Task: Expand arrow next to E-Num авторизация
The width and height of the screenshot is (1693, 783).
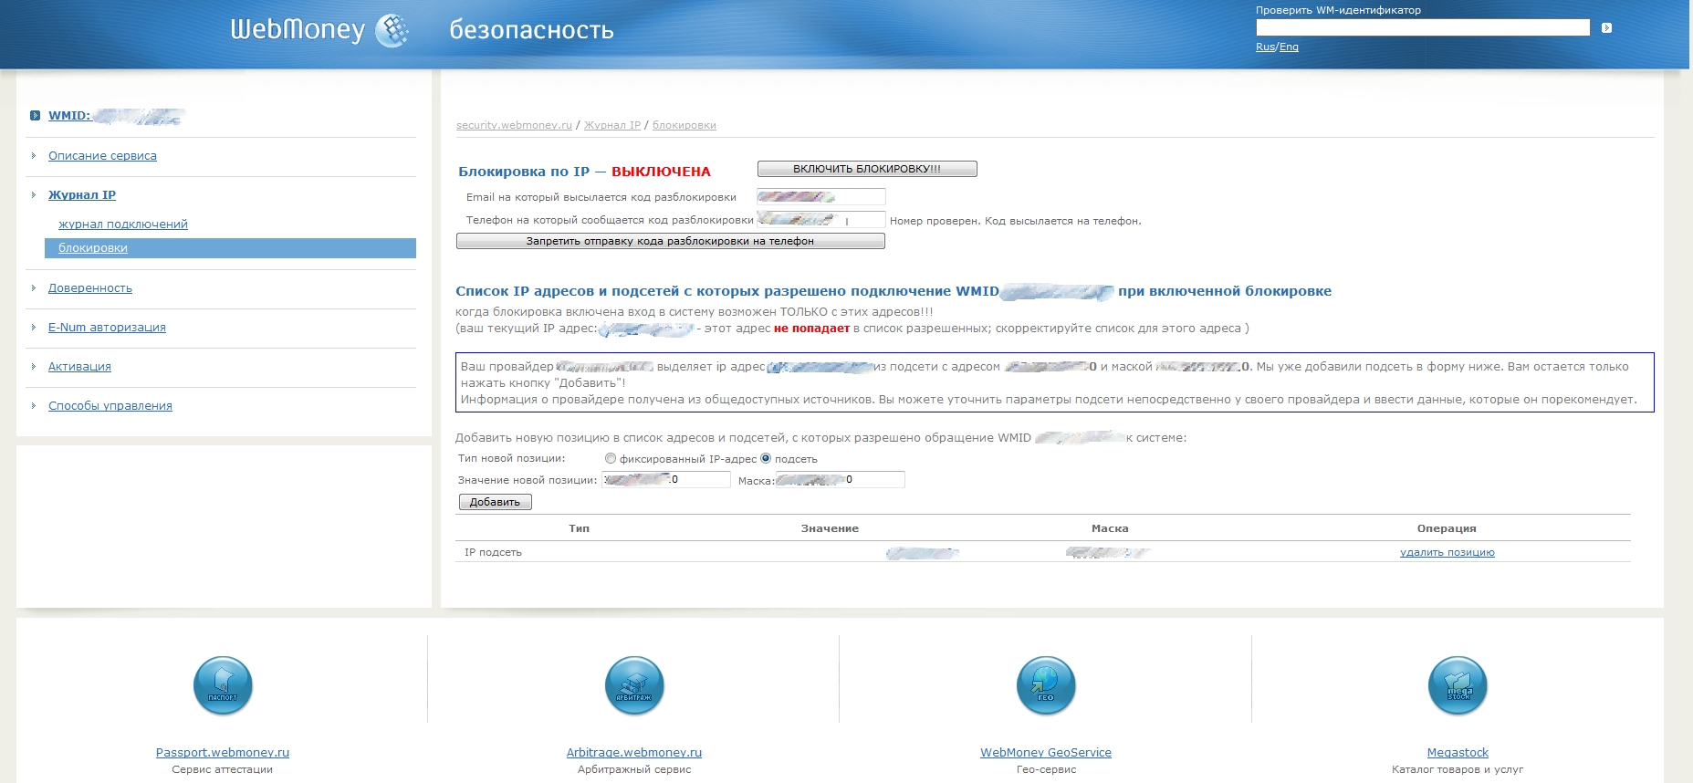Action: 34,328
